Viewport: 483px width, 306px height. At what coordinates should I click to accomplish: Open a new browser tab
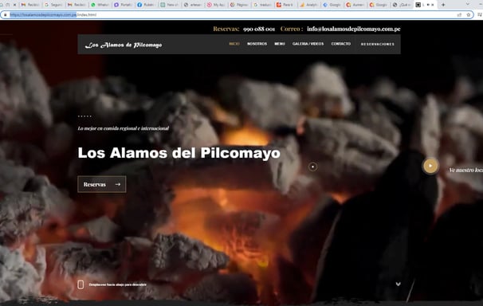pos(443,5)
